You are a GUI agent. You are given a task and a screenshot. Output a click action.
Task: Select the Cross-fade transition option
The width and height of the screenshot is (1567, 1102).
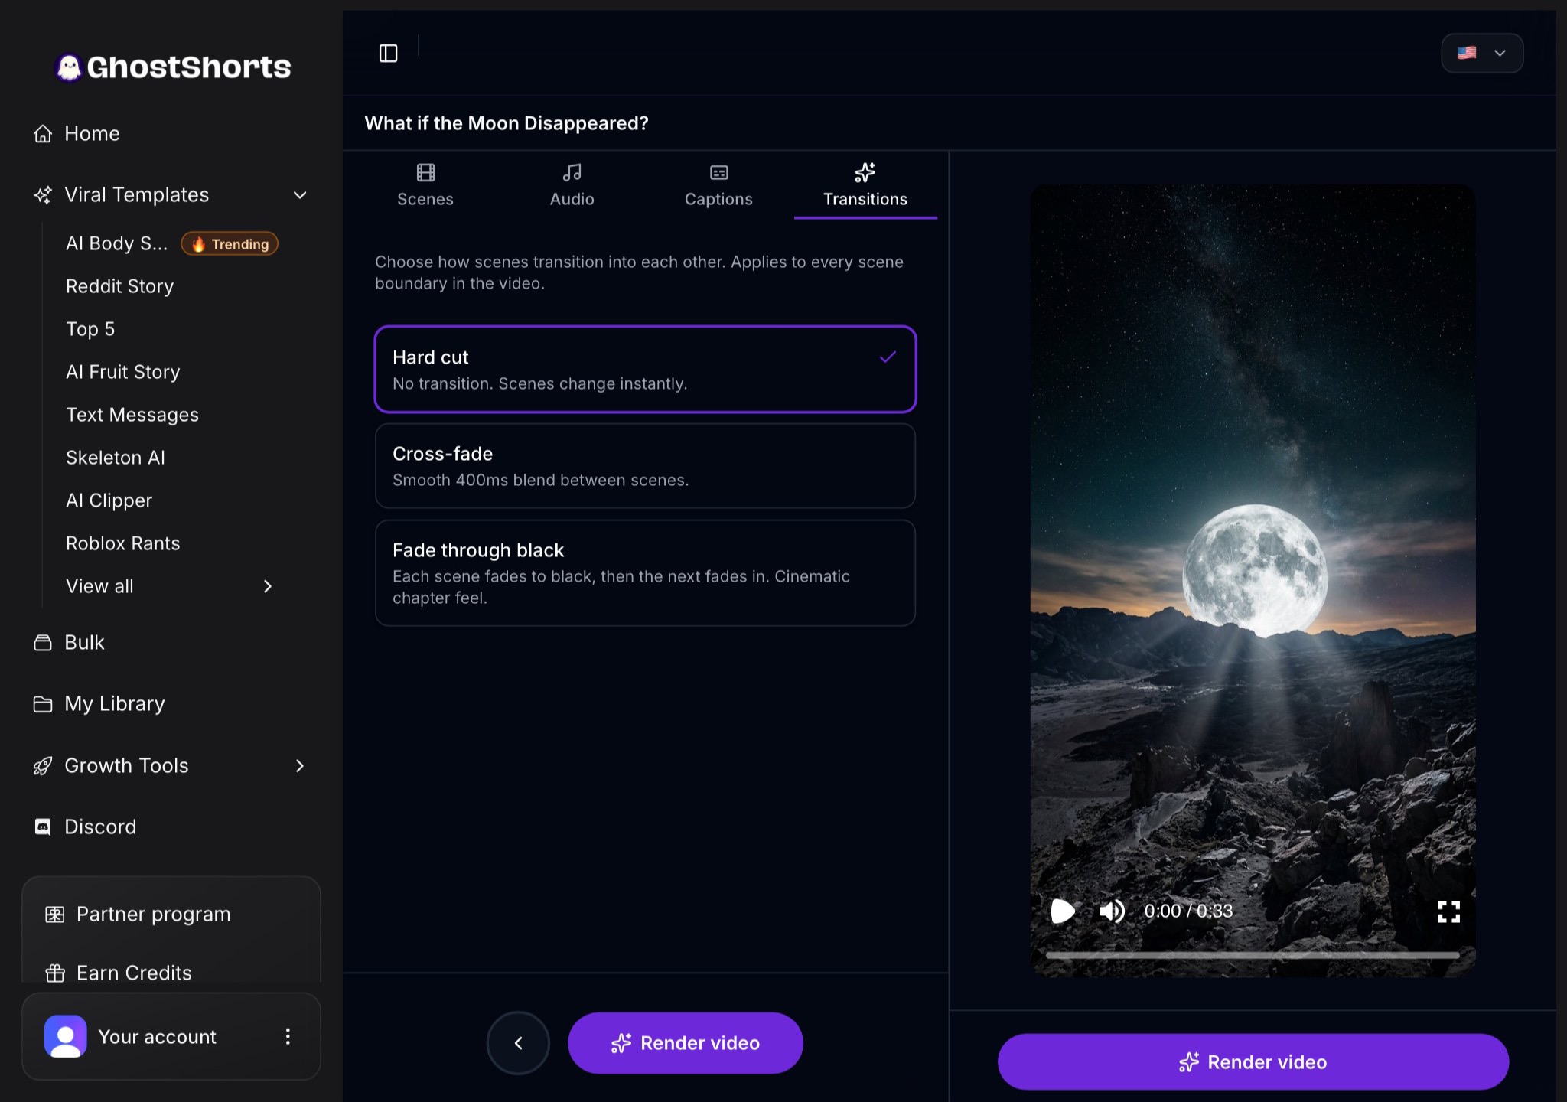(x=645, y=466)
